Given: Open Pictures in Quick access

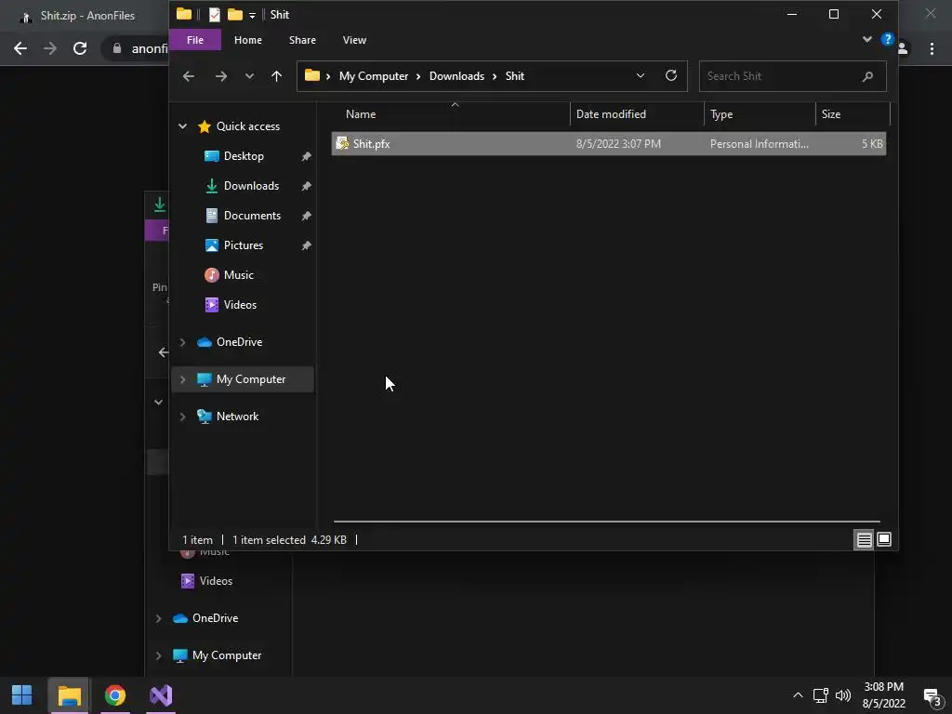Looking at the screenshot, I should click(243, 245).
